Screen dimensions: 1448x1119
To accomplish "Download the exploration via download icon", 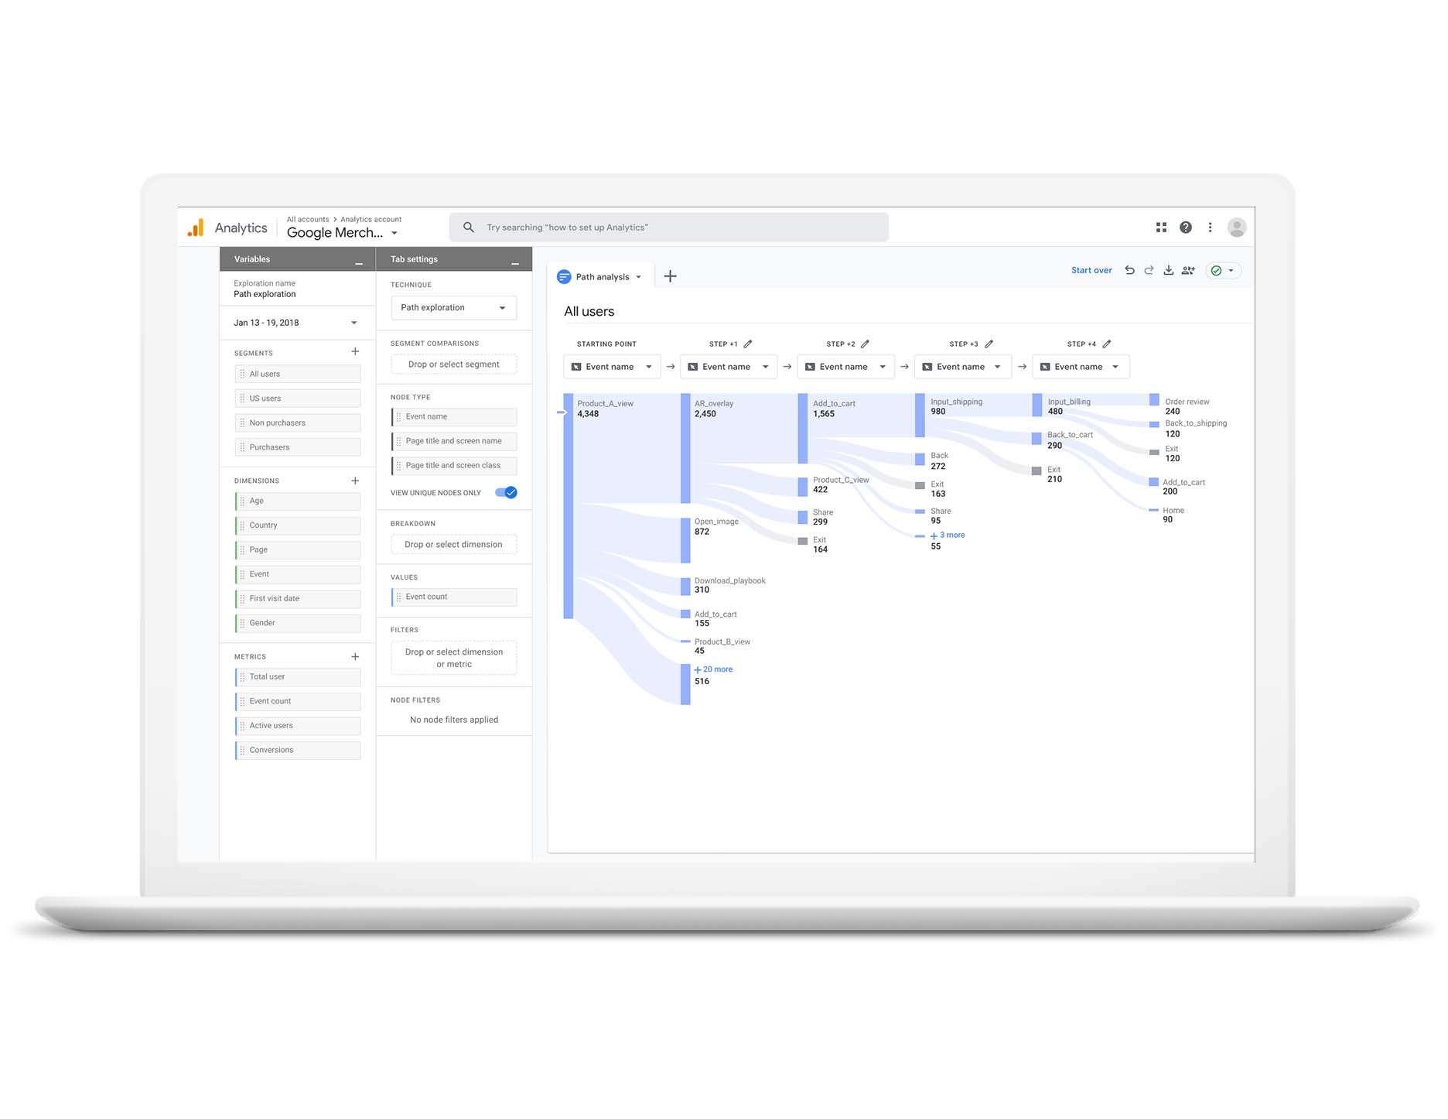I will click(1168, 270).
